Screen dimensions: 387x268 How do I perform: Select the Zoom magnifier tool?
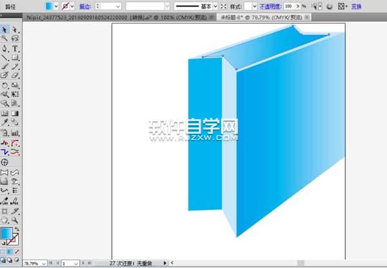pyautogui.click(x=15, y=220)
